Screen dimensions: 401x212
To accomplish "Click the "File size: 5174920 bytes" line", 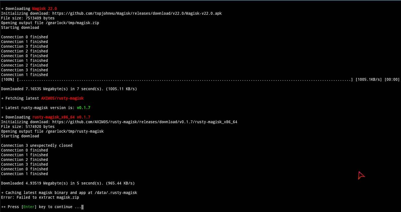I will pos(28,127).
